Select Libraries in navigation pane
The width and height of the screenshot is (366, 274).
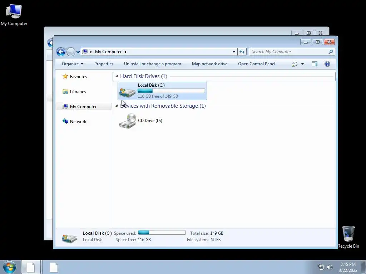click(x=78, y=92)
